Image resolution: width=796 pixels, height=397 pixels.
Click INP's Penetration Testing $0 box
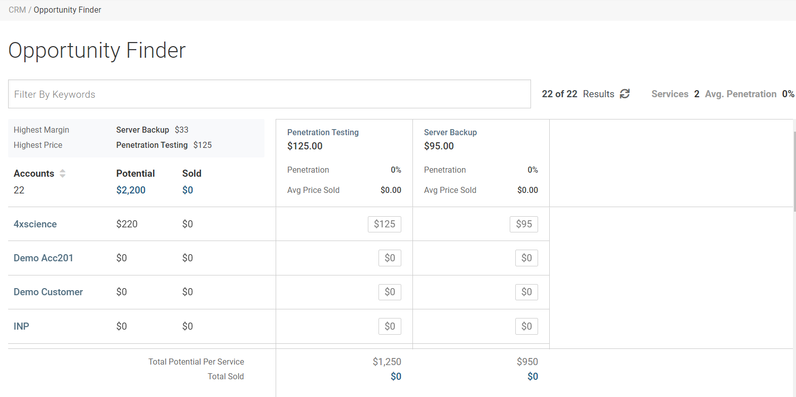coord(389,327)
